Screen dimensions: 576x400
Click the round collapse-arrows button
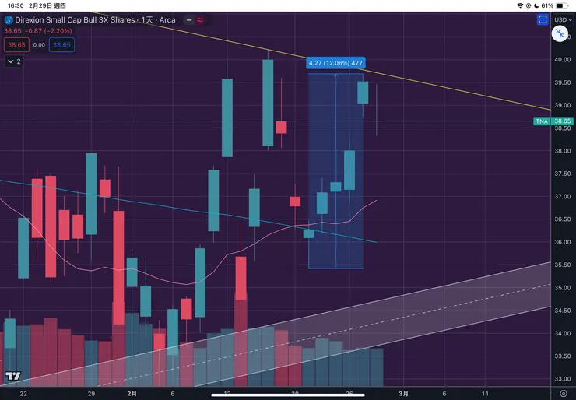[560, 34]
